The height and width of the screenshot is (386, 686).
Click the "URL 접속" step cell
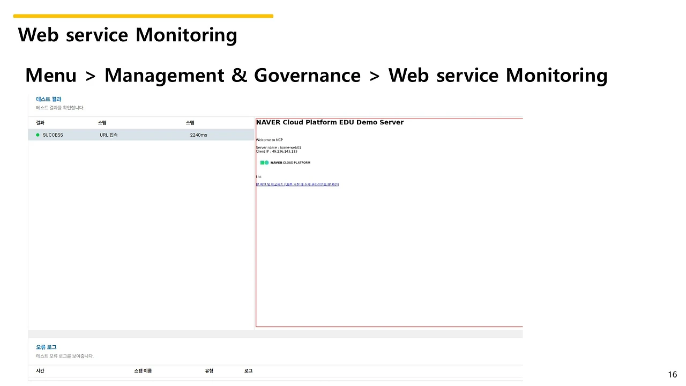[108, 135]
